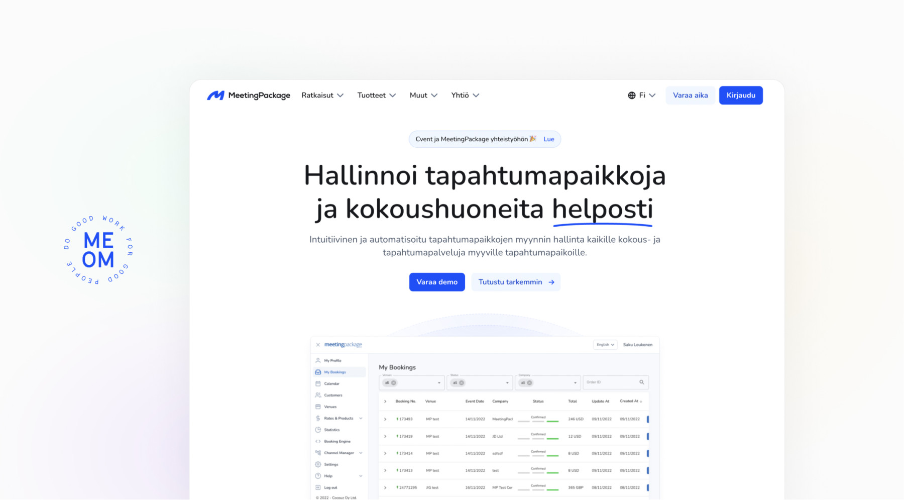Click the Statistics pie chart icon
The image size is (904, 500).
(x=318, y=430)
